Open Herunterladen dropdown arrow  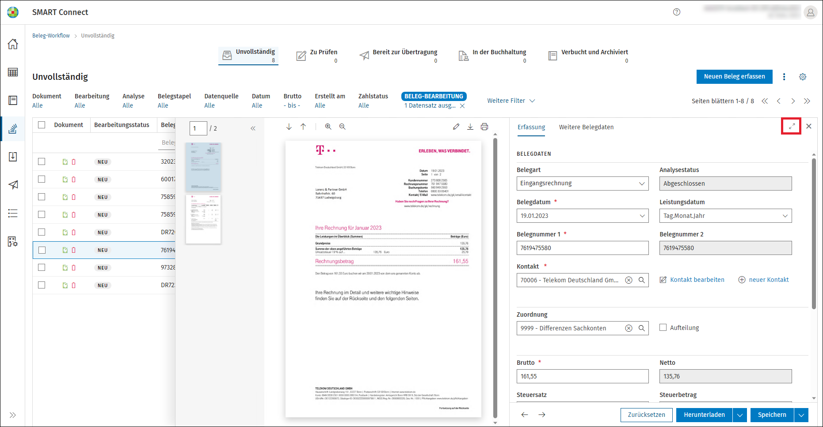point(740,415)
